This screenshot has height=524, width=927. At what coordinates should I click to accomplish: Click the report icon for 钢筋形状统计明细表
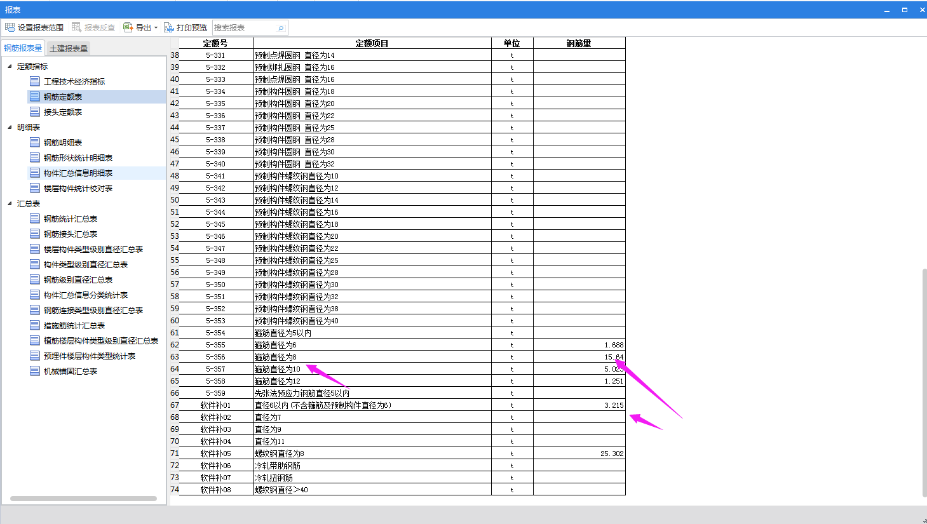point(35,158)
